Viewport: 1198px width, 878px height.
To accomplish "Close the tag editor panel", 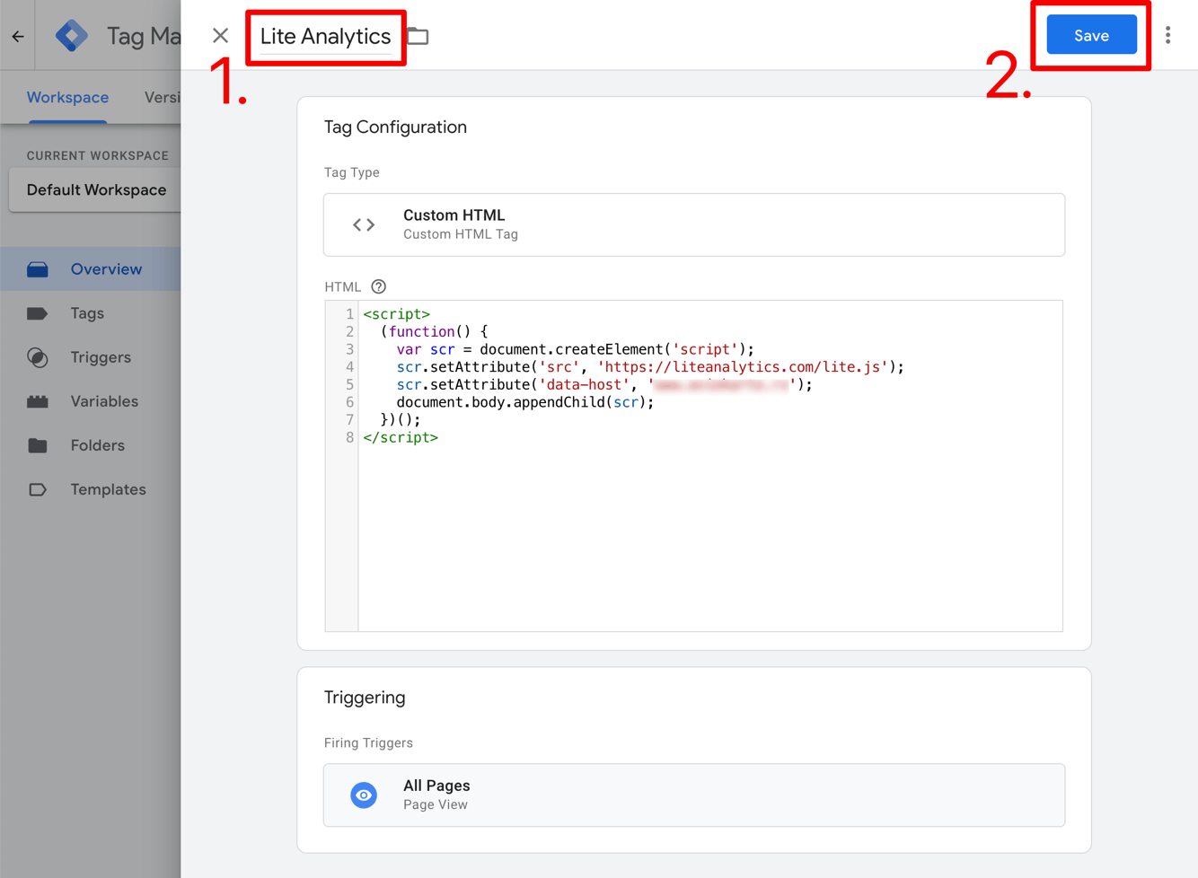I will pyautogui.click(x=220, y=36).
